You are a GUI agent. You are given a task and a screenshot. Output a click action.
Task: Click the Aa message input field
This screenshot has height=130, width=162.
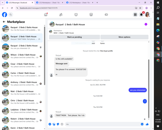pos(103,124)
